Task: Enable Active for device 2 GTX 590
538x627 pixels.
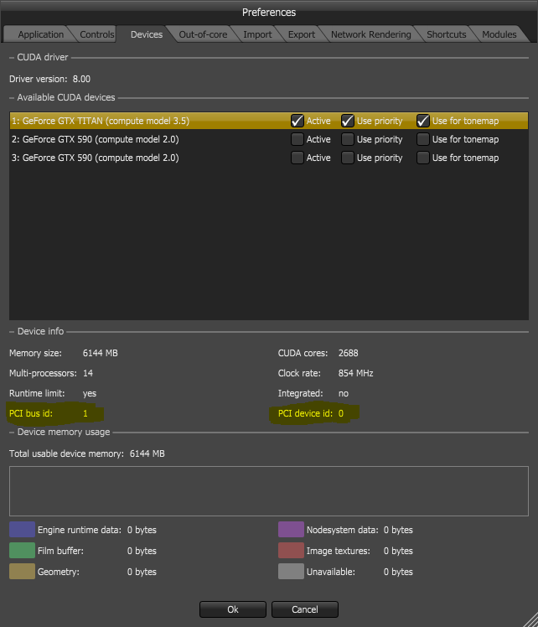Action: pyautogui.click(x=297, y=139)
